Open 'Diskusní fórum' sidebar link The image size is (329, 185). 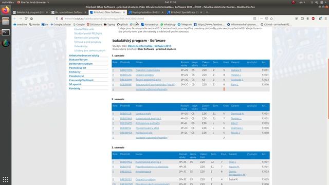[78, 60]
